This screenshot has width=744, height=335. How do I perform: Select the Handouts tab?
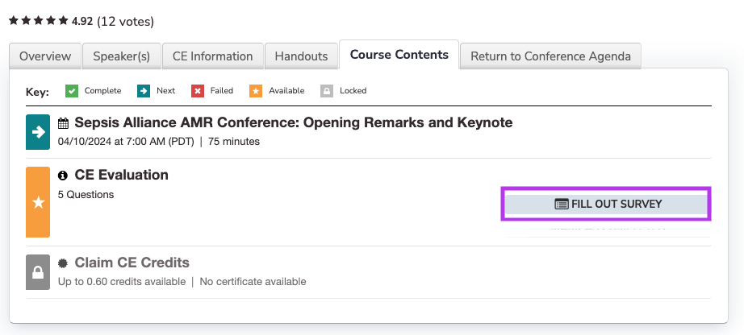pyautogui.click(x=301, y=56)
